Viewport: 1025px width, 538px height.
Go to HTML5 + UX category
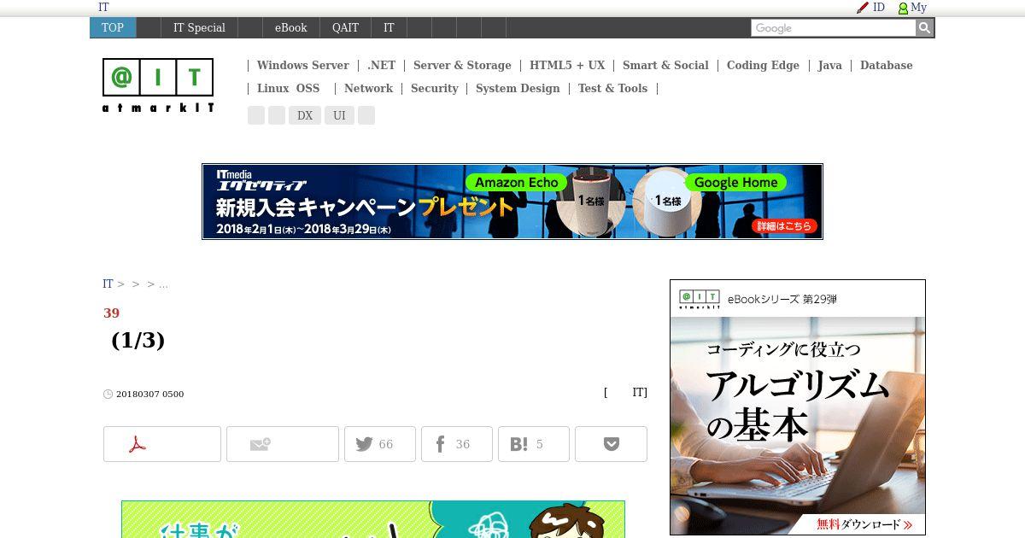click(x=567, y=66)
